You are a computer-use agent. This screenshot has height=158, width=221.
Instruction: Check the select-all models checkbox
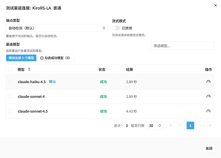click(x=10, y=69)
